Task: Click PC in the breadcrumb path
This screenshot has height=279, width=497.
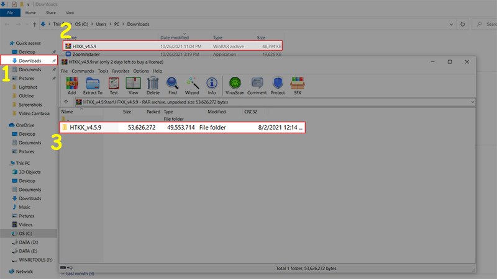Action: (x=117, y=24)
